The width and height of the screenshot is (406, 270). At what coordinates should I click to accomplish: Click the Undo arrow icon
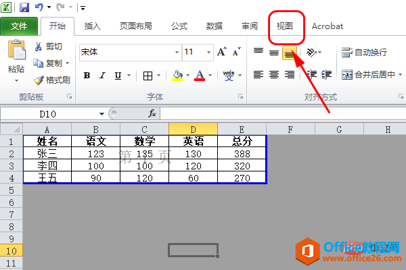point(40,7)
